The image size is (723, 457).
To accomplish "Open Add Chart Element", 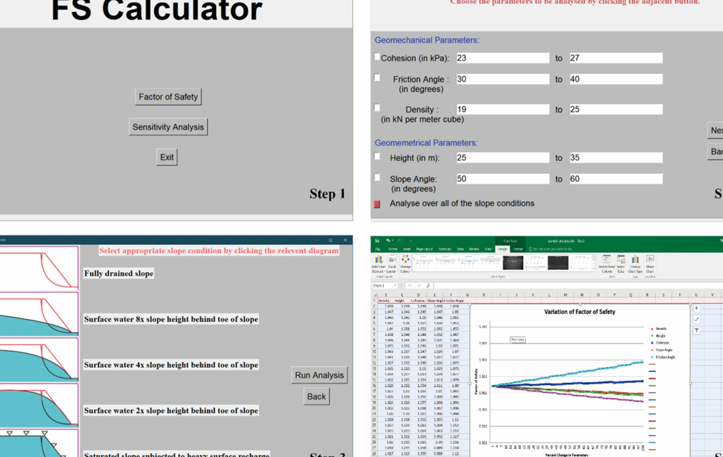I will (x=378, y=262).
